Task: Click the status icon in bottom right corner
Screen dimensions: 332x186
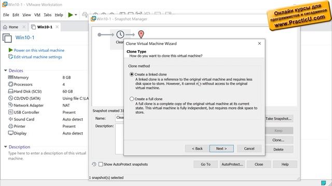Action: [323, 182]
